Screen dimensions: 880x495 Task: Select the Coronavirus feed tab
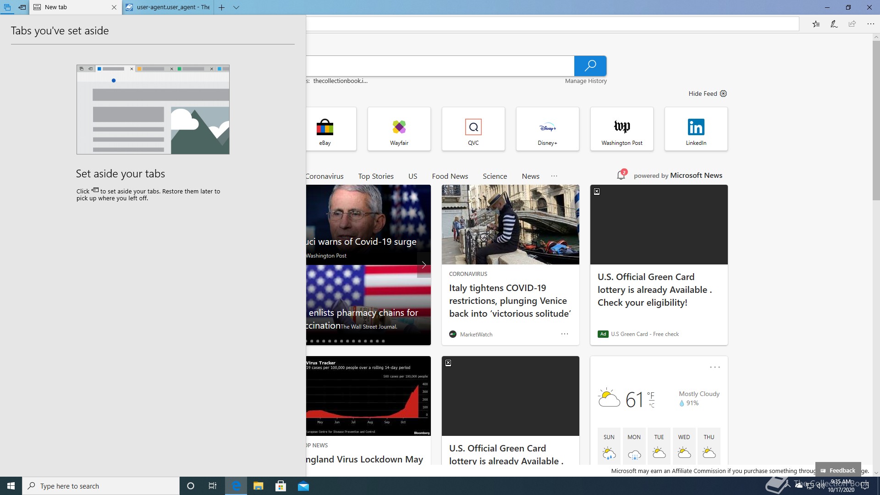pos(324,176)
